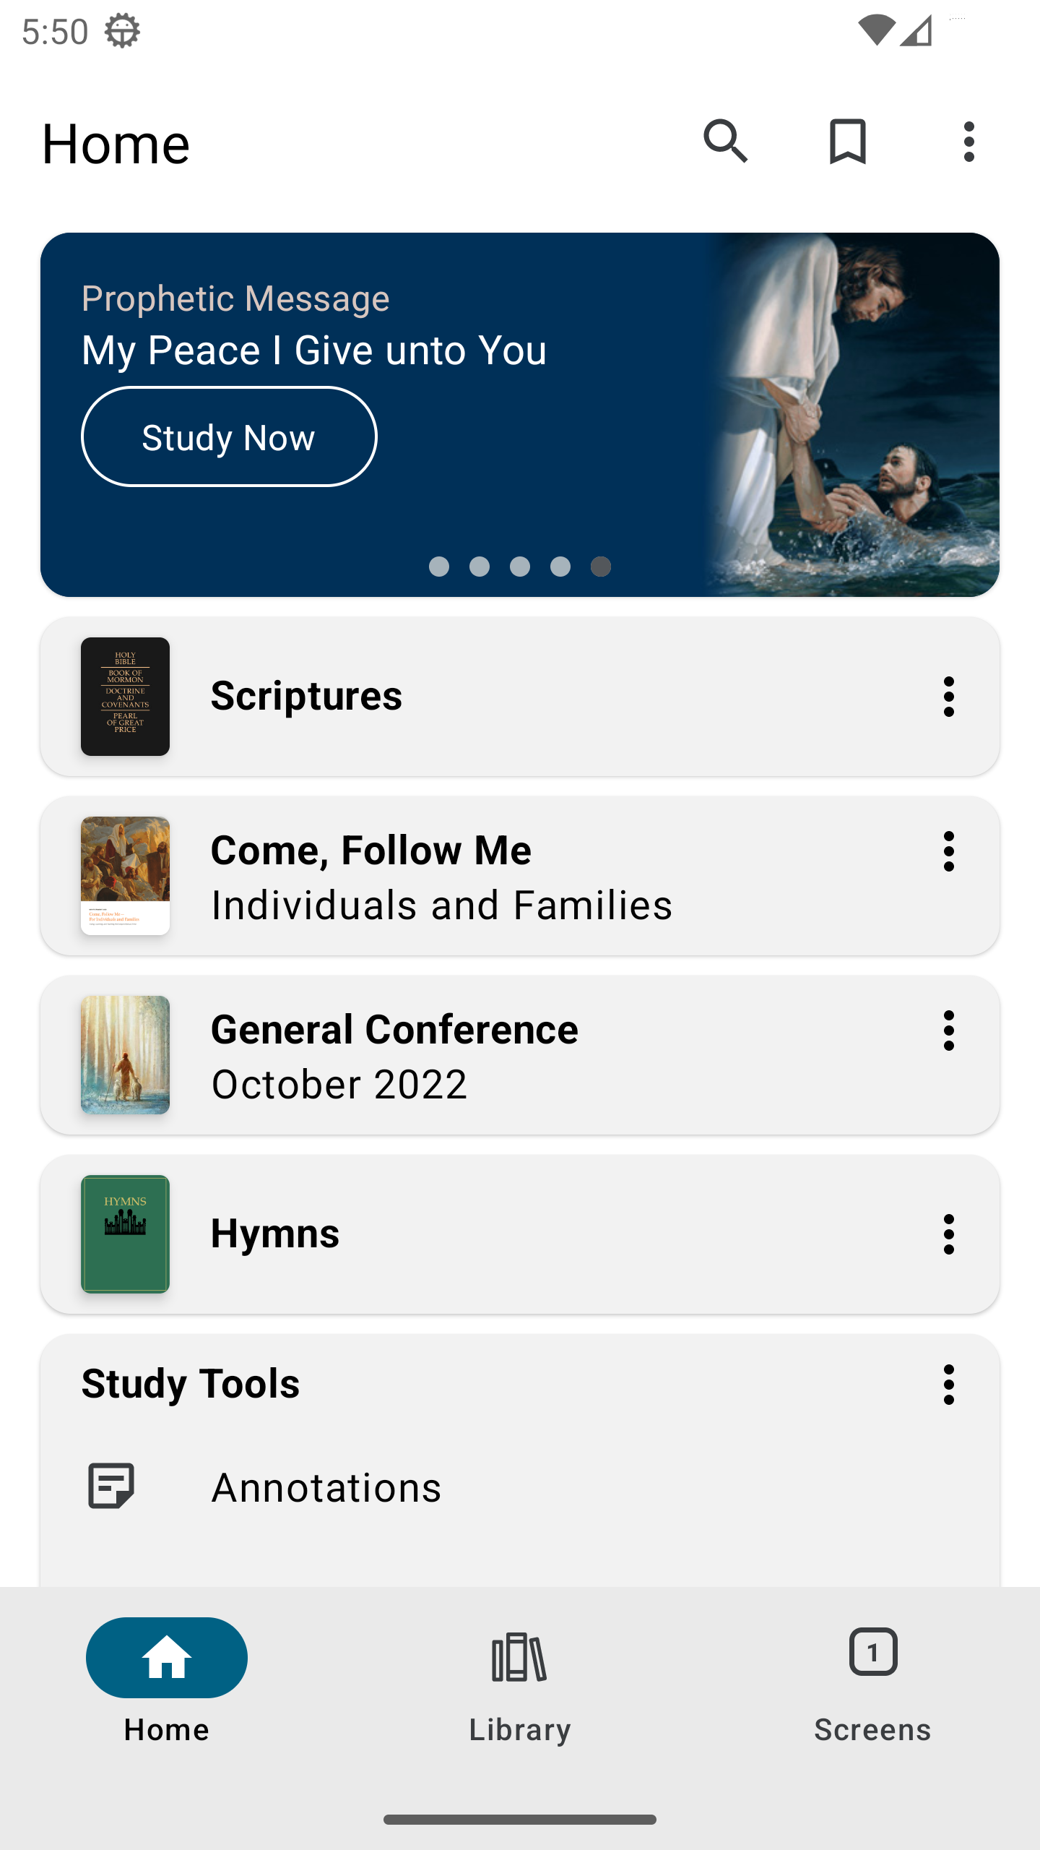Open more options for Scriptures
Image resolution: width=1040 pixels, height=1850 pixels.
[948, 697]
